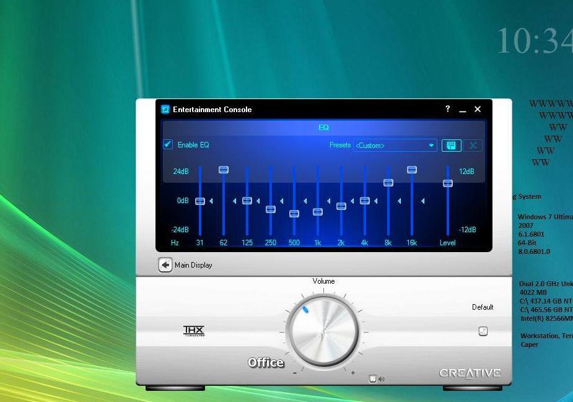Tick the mute checkbox below volume knob
The width and height of the screenshot is (573, 402).
(373, 379)
